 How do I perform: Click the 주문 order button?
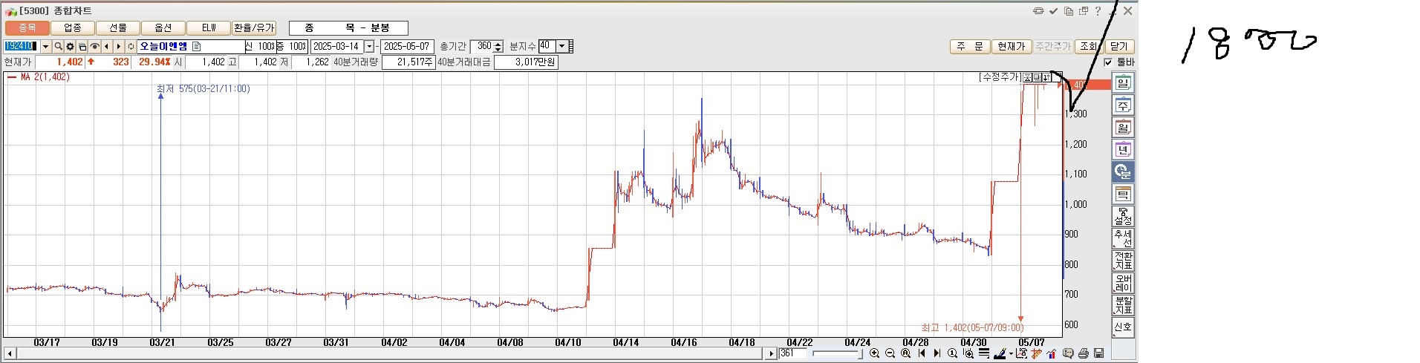969,46
